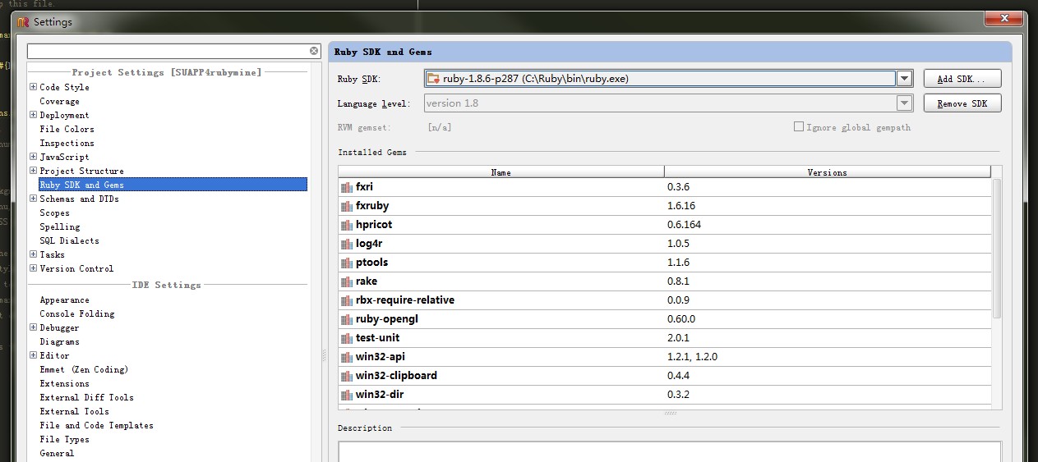Sort gems by Versions column header
The height and width of the screenshot is (462, 1038).
pos(828,172)
